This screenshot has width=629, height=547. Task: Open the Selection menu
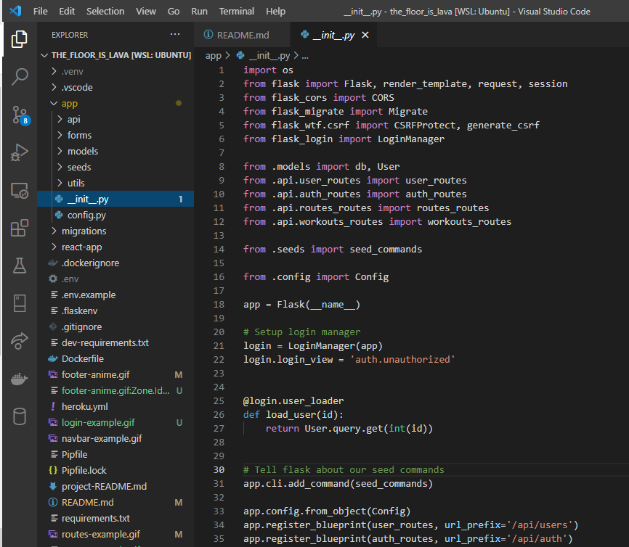tap(105, 12)
